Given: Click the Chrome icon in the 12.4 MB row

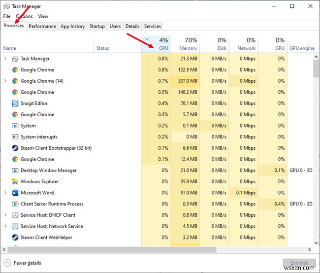Looking at the screenshot, I should pos(15,159).
